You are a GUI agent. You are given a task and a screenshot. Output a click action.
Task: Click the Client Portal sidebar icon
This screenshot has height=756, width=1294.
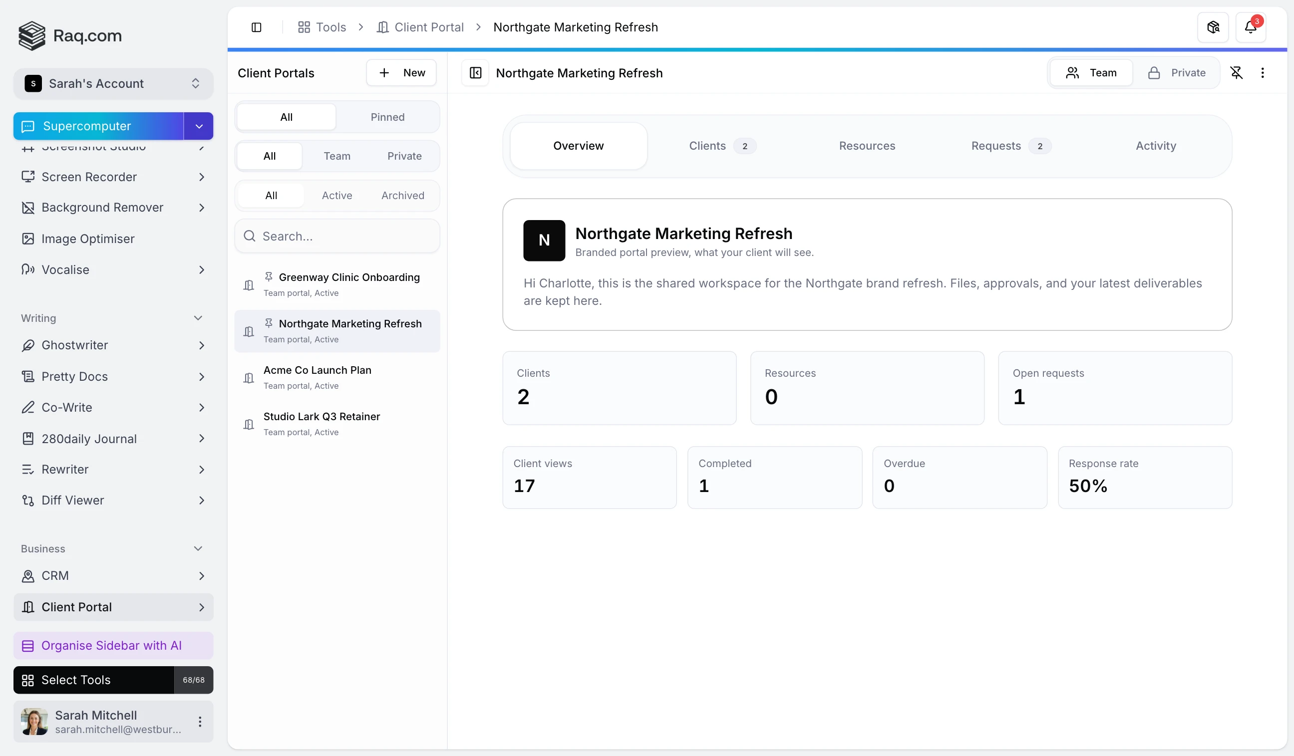(x=28, y=607)
